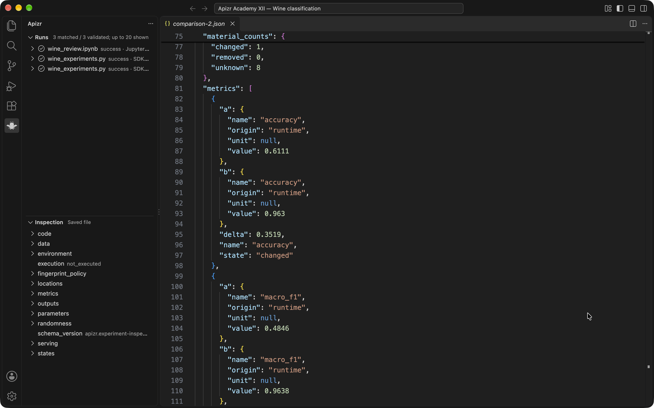Open the Manage gear icon
This screenshot has width=654, height=408.
[11, 396]
